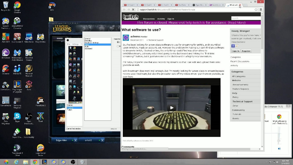Open the Play League of Legends shortcut
Image resolution: width=293 pixels, height=165 pixels.
(x=17, y=87)
